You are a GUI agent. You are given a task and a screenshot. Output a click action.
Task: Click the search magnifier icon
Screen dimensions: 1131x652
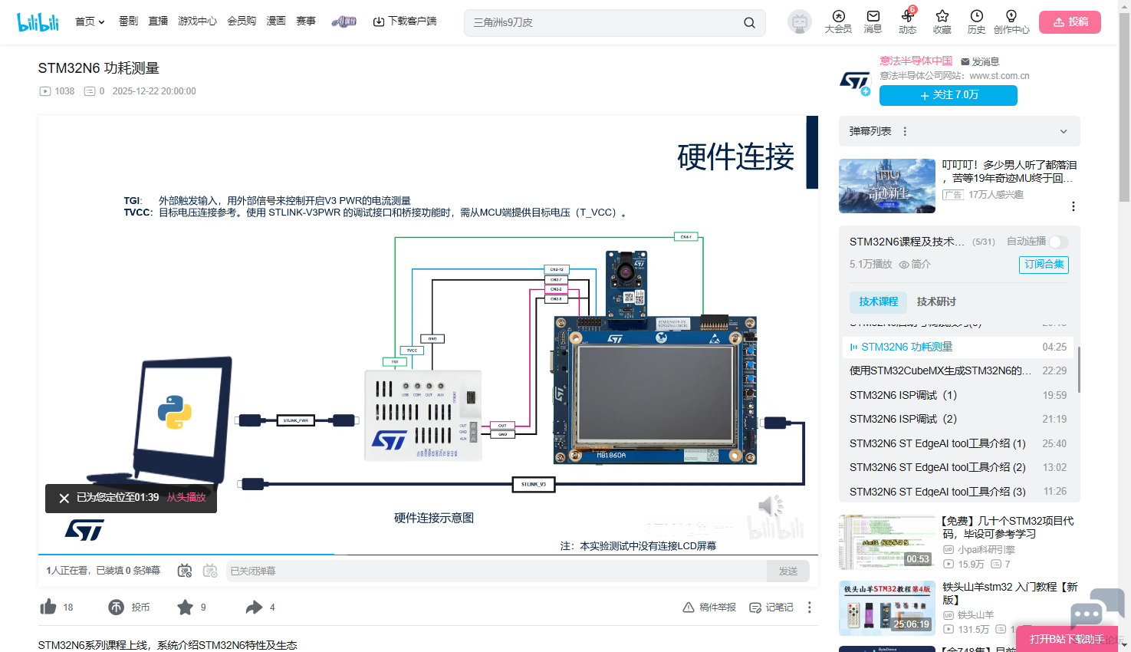pyautogui.click(x=749, y=23)
